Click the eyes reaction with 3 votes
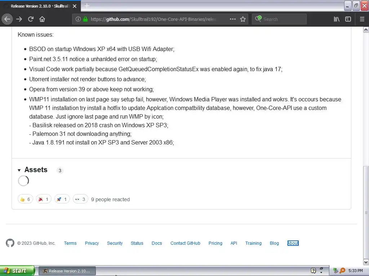 pyautogui.click(x=80, y=199)
